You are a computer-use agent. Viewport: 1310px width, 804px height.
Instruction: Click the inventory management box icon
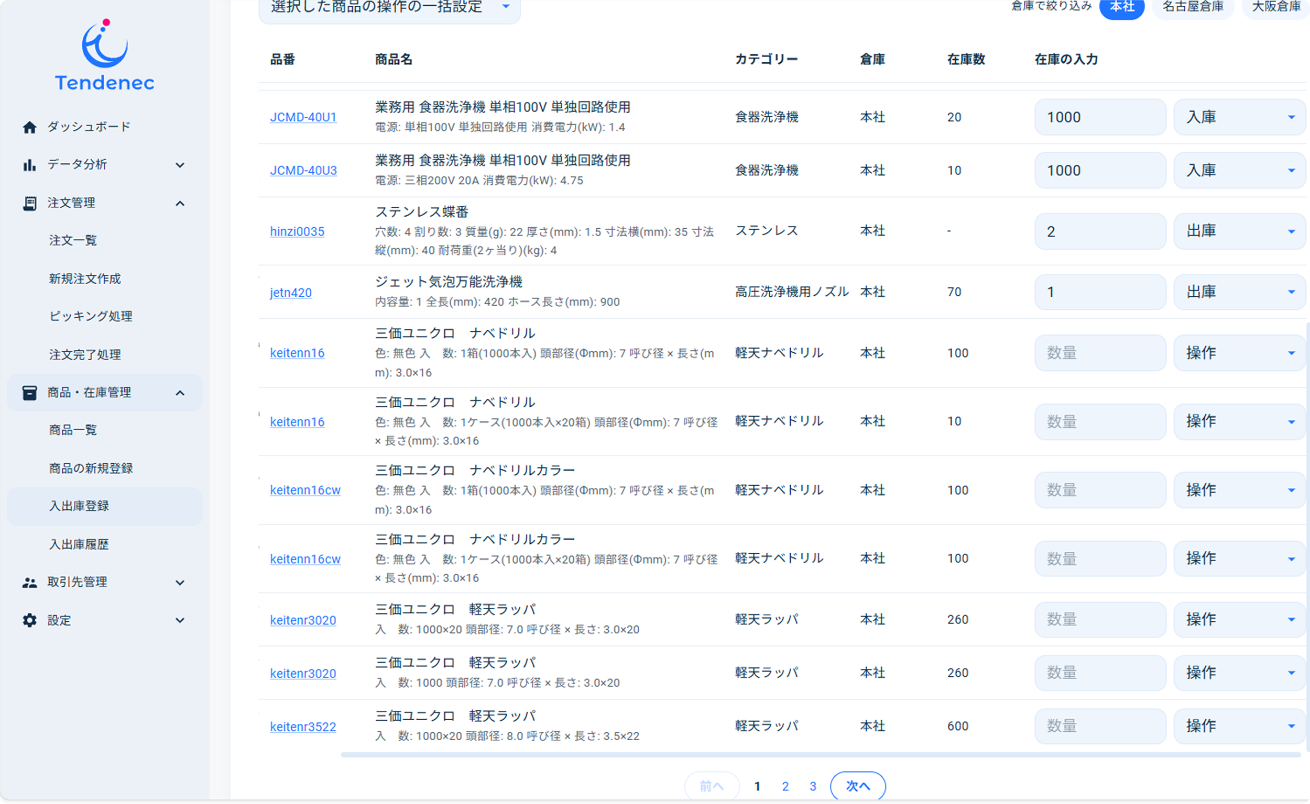[30, 393]
